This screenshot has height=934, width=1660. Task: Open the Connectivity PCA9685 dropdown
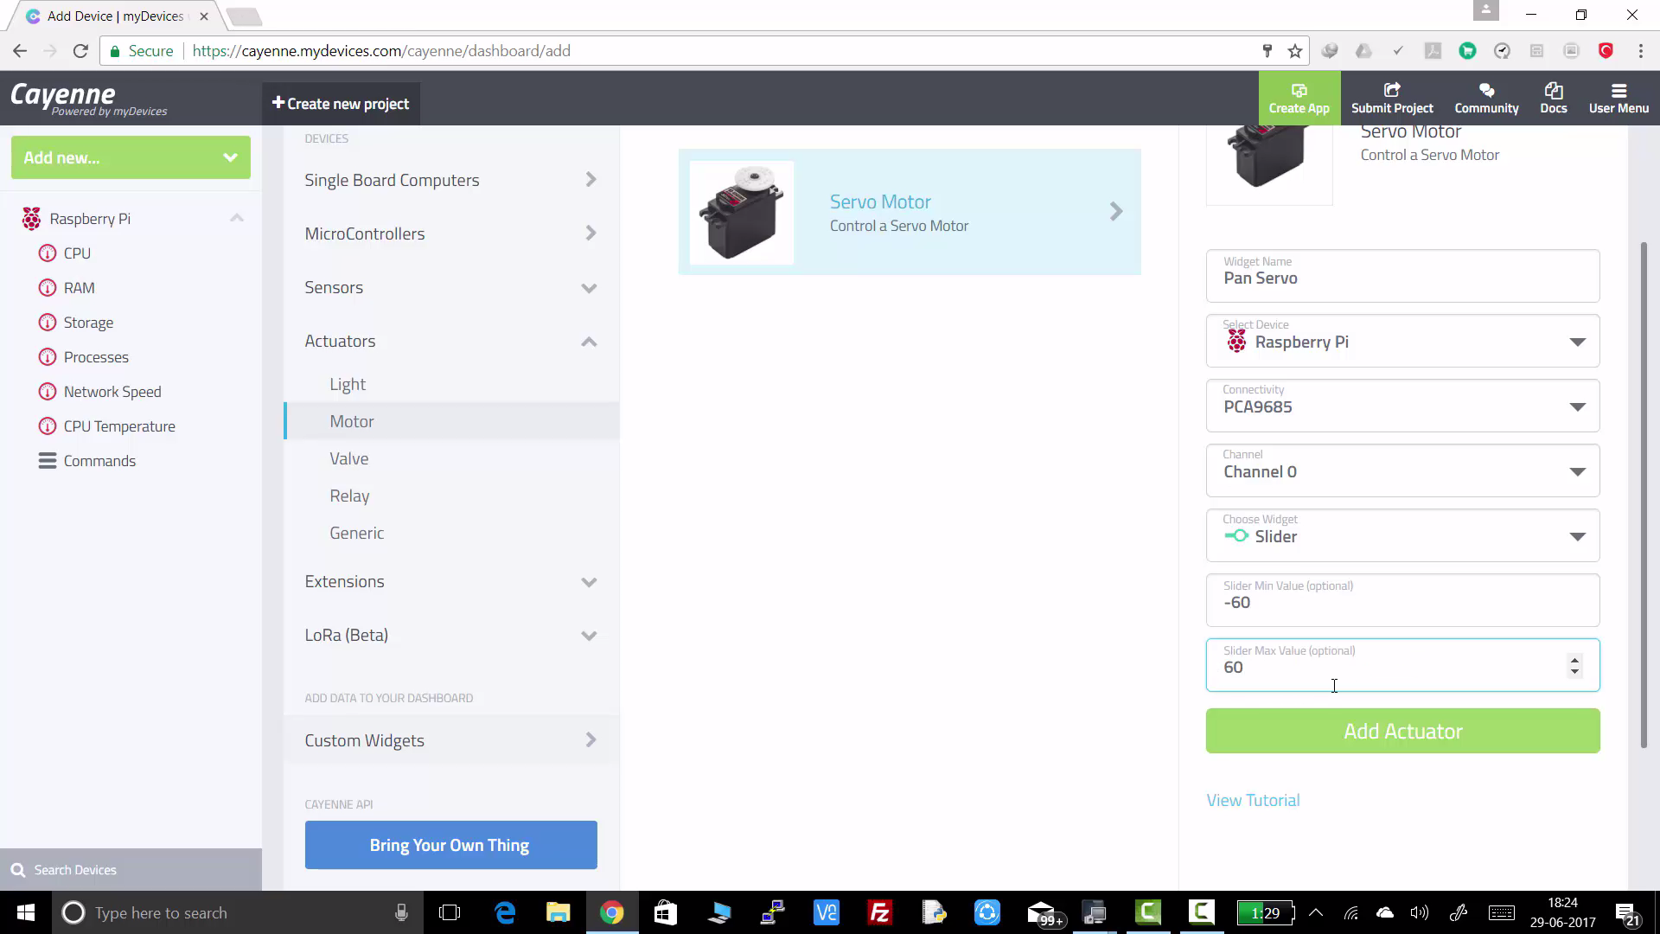[x=1577, y=406]
